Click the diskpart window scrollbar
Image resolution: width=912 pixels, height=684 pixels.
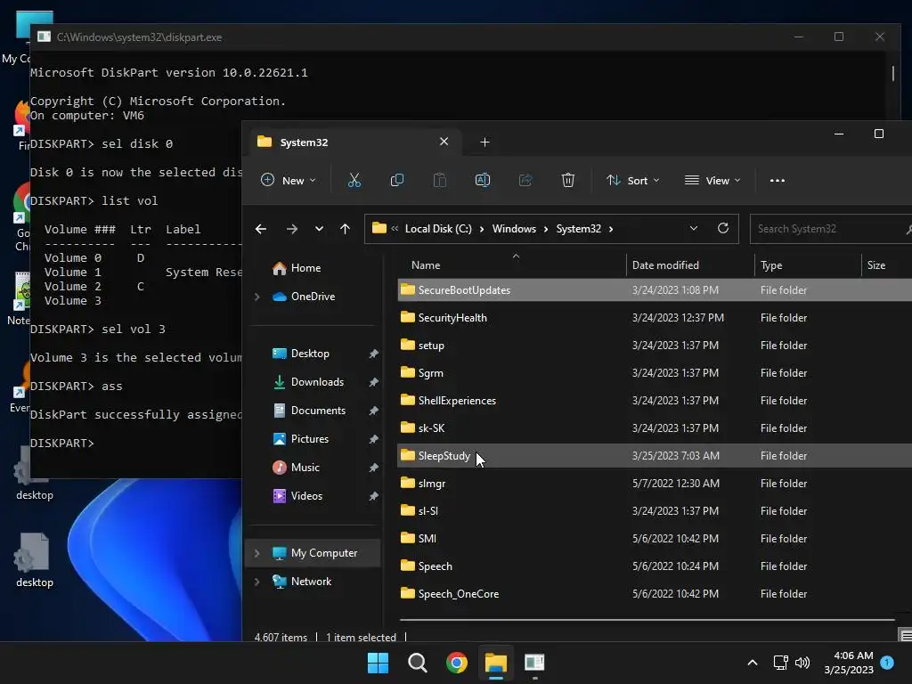893,74
